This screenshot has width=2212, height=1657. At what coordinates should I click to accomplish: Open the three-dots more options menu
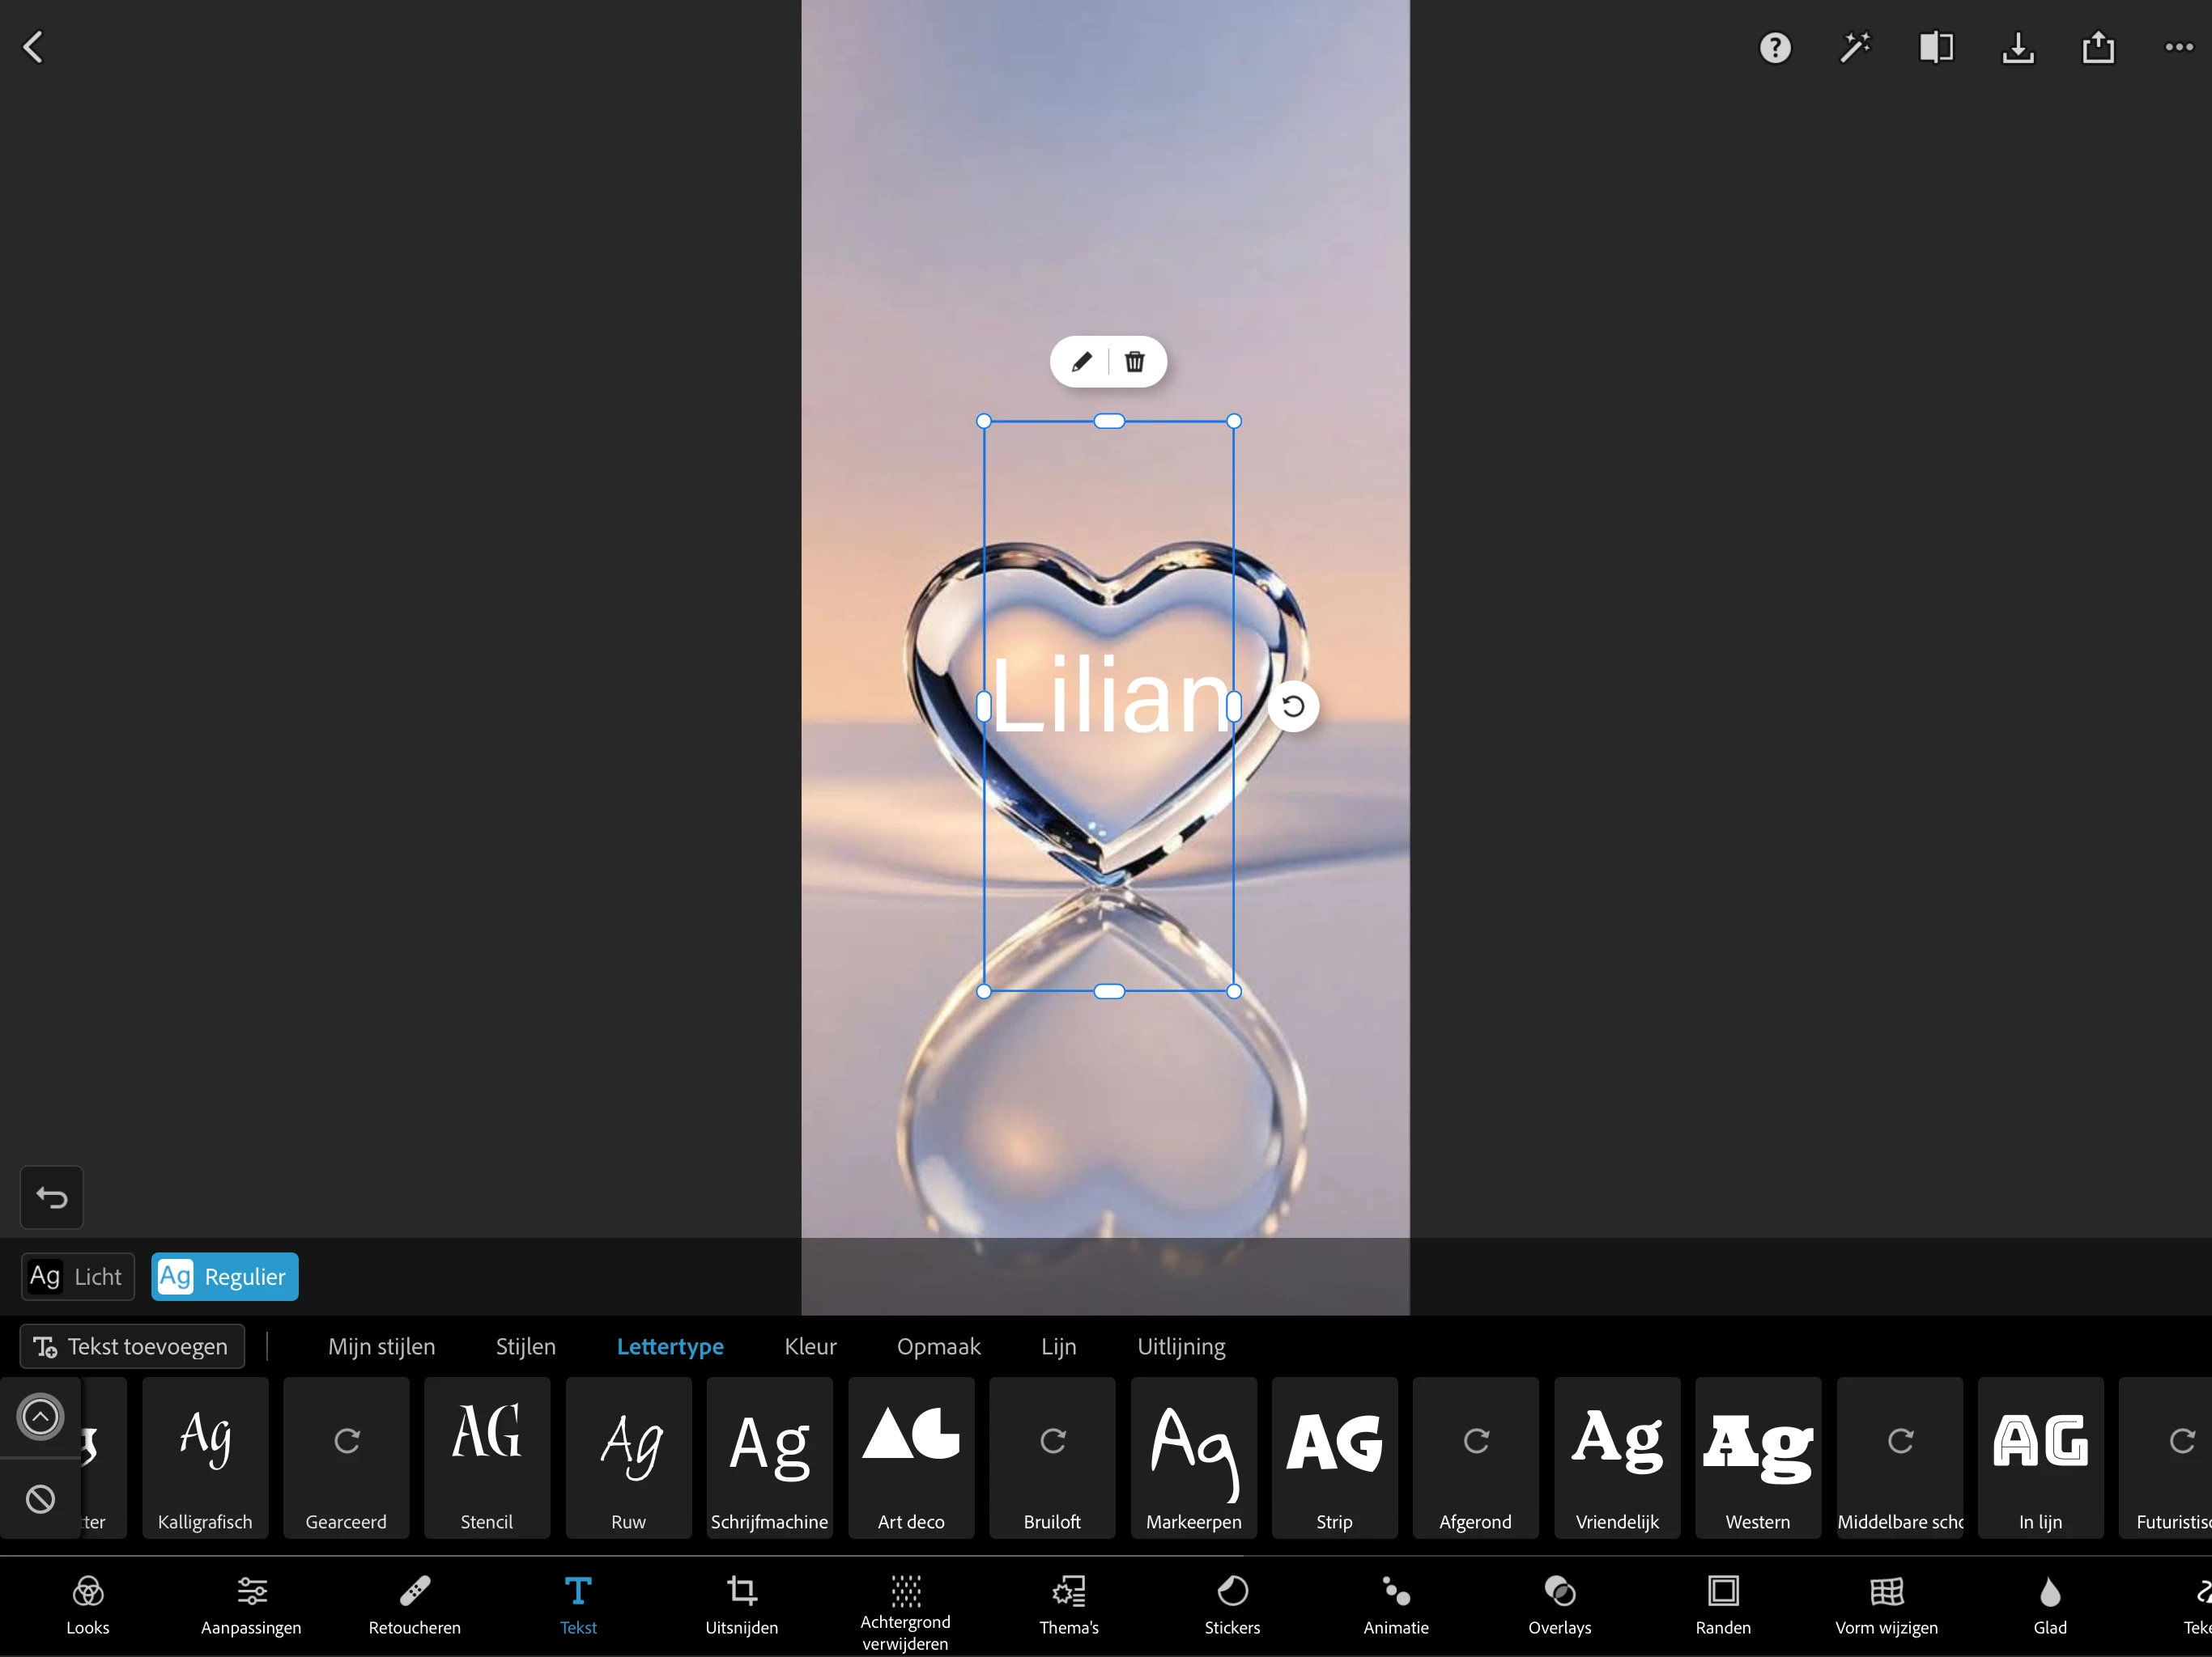pos(2178,47)
